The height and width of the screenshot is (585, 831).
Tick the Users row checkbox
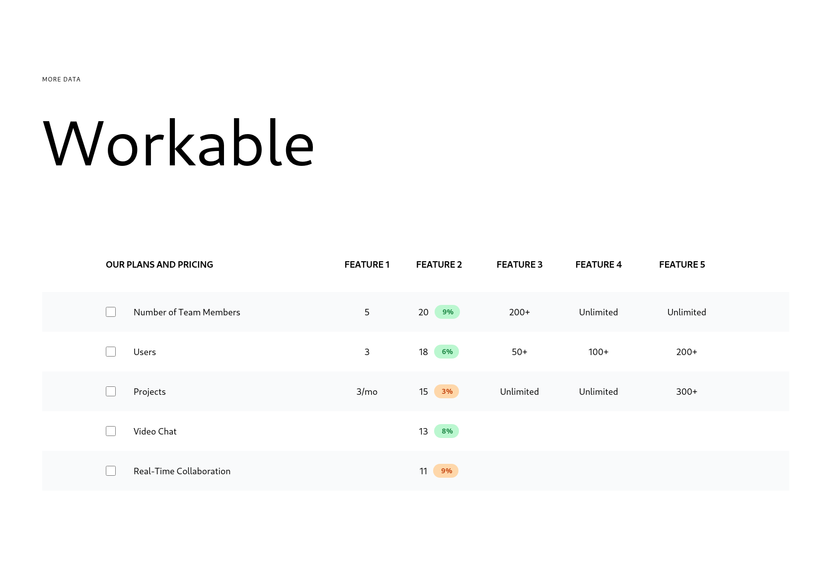111,352
